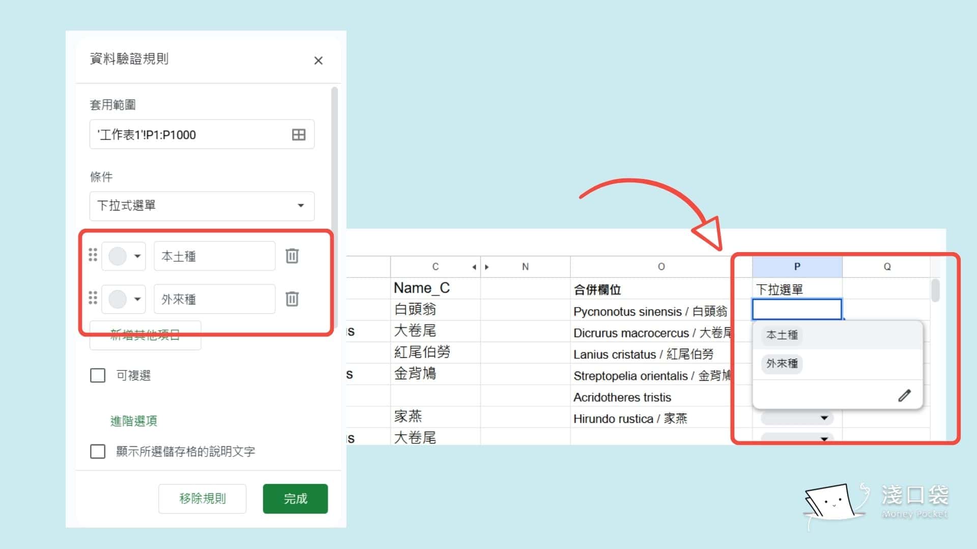Grab the drag handle beside 外來種
The width and height of the screenshot is (977, 549).
(93, 298)
